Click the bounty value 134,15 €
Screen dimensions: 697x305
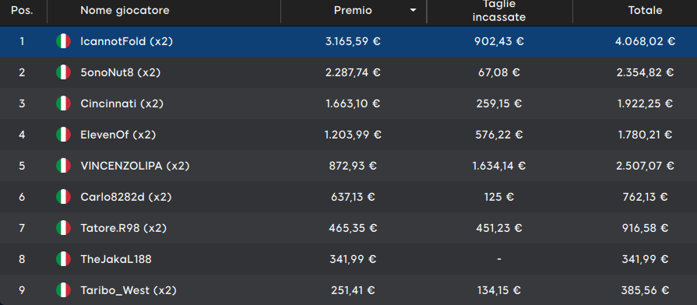[x=498, y=290]
